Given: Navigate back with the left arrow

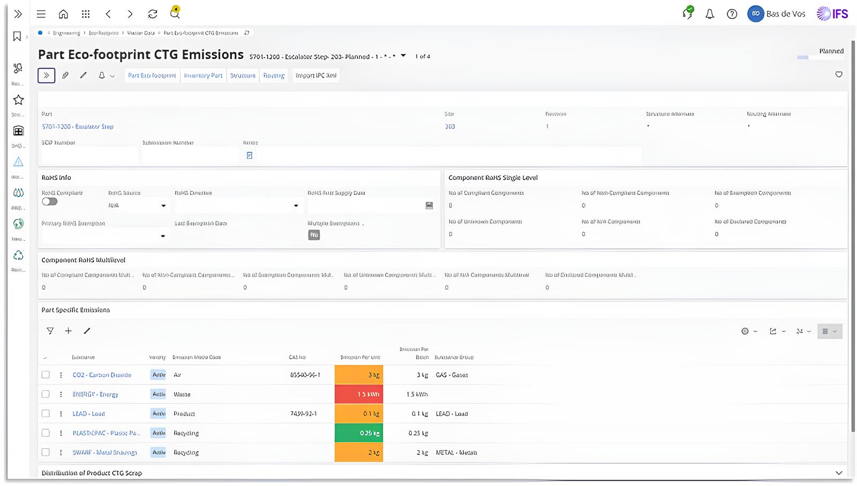Looking at the screenshot, I should [108, 14].
